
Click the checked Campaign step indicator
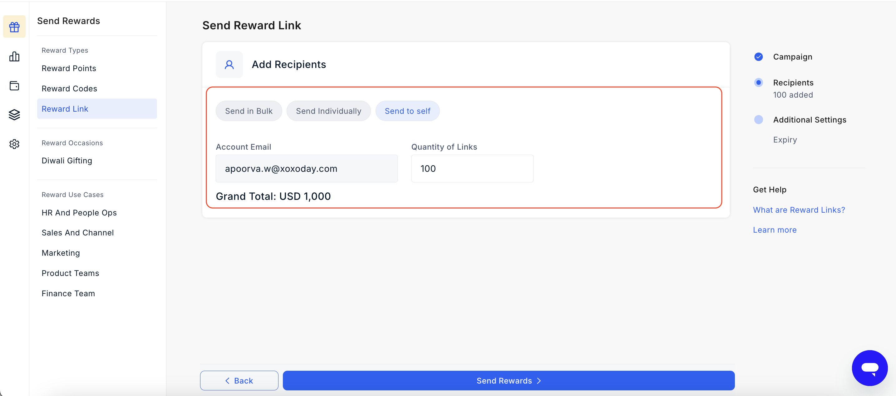click(x=759, y=57)
